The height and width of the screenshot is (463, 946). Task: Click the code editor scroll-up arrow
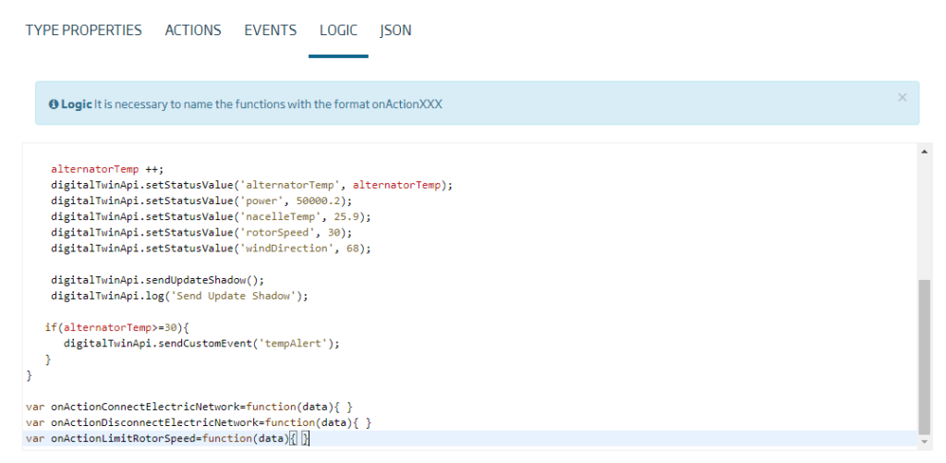pyautogui.click(x=924, y=152)
